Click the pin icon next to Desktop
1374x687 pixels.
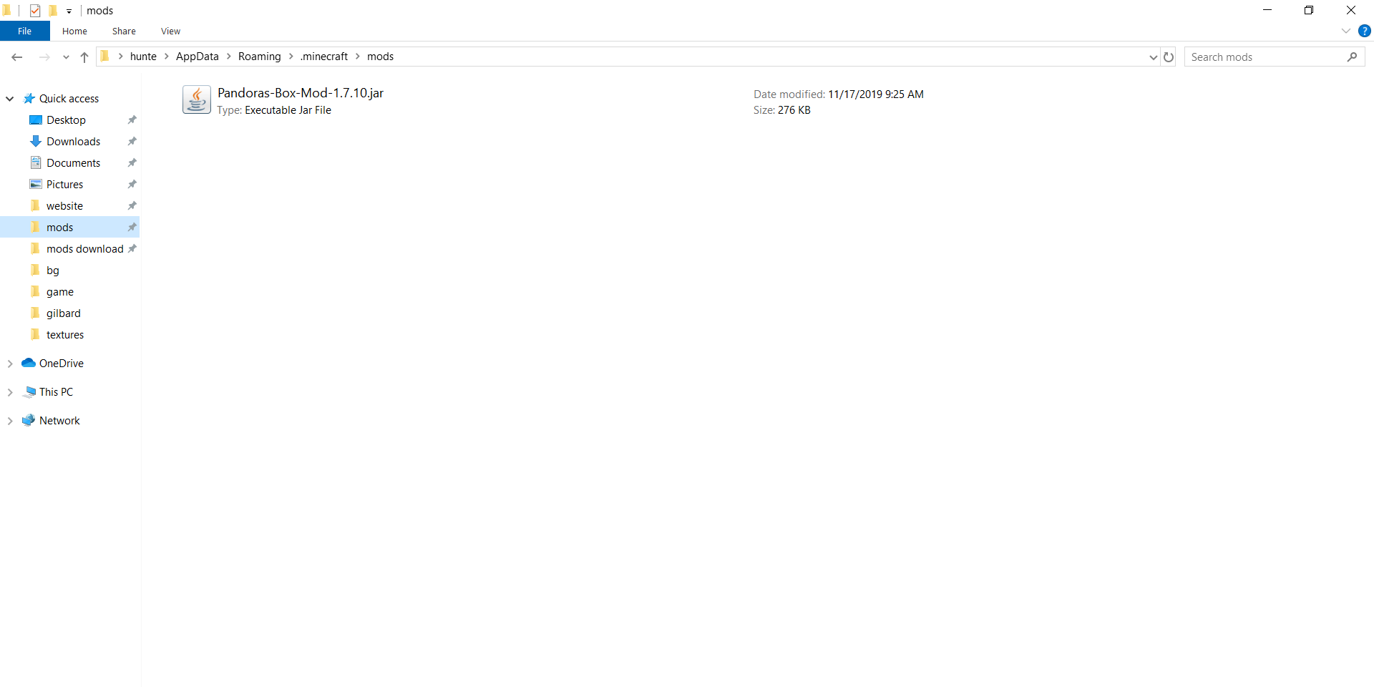tap(132, 120)
